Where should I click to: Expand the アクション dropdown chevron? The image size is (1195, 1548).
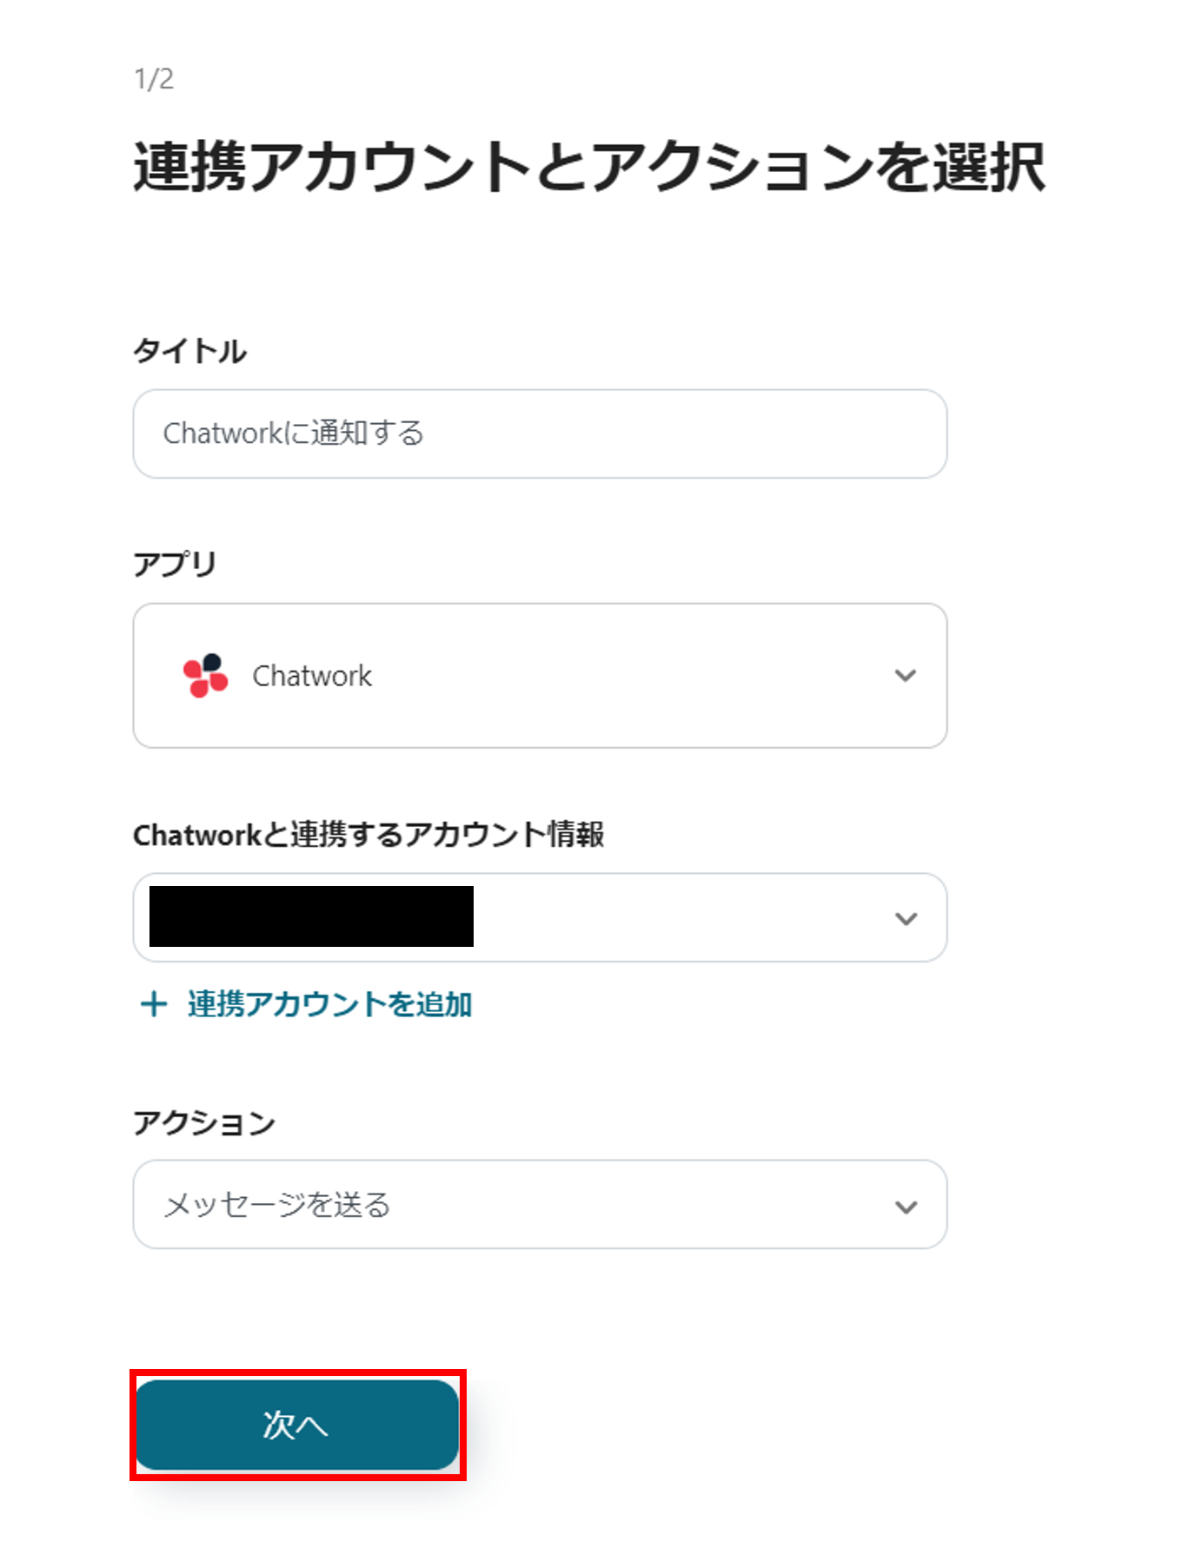tap(906, 1206)
